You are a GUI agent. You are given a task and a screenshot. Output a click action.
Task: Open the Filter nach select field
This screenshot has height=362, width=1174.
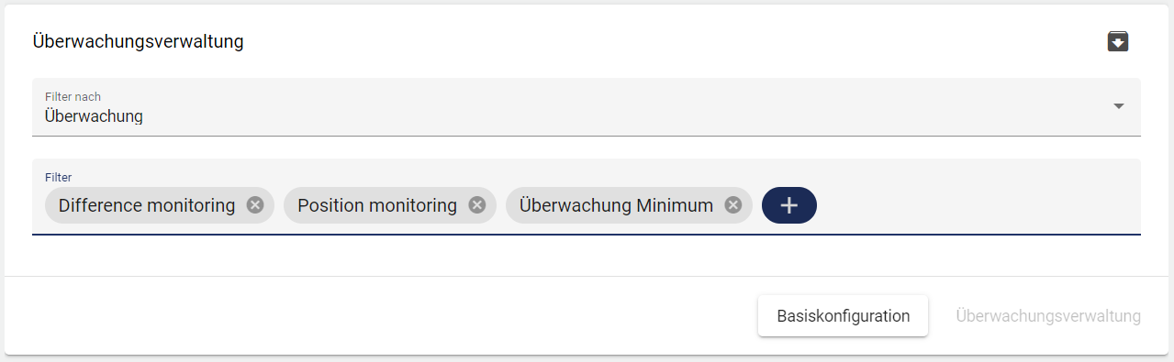point(587,106)
